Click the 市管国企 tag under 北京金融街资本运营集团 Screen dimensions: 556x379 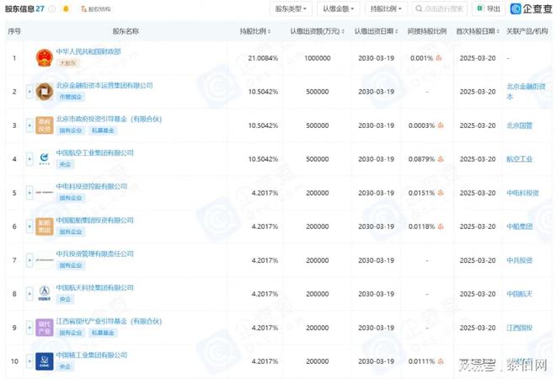pyautogui.click(x=71, y=97)
